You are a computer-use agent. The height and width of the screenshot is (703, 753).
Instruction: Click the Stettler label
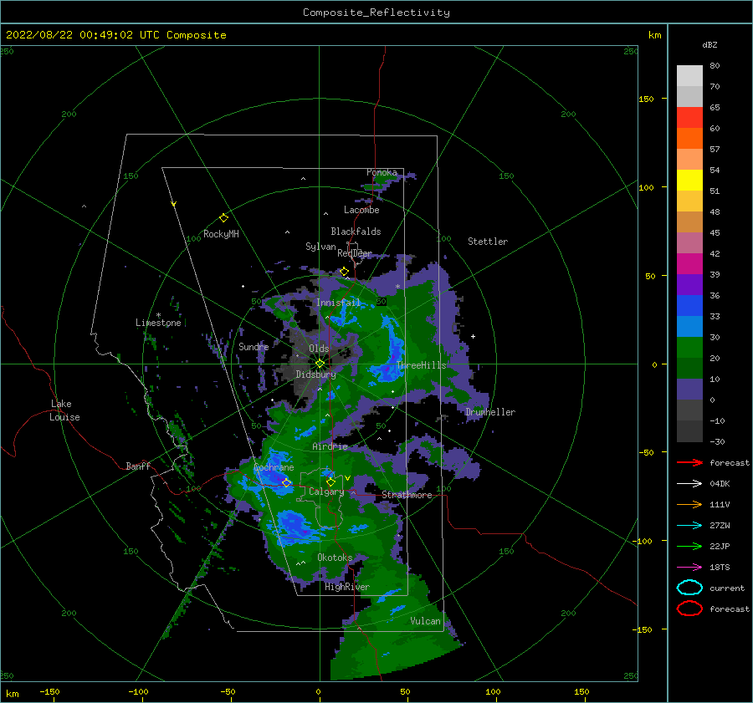pos(488,242)
